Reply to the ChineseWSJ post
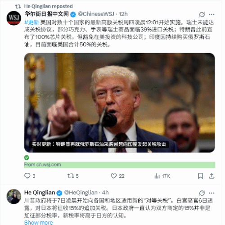 (30, 176)
